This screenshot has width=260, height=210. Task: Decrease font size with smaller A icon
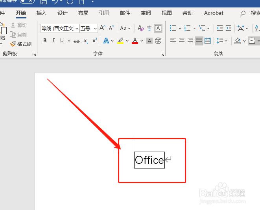click(111, 28)
